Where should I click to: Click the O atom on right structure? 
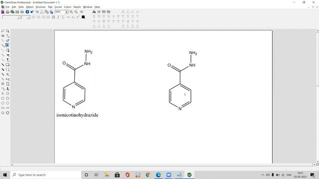(x=169, y=65)
